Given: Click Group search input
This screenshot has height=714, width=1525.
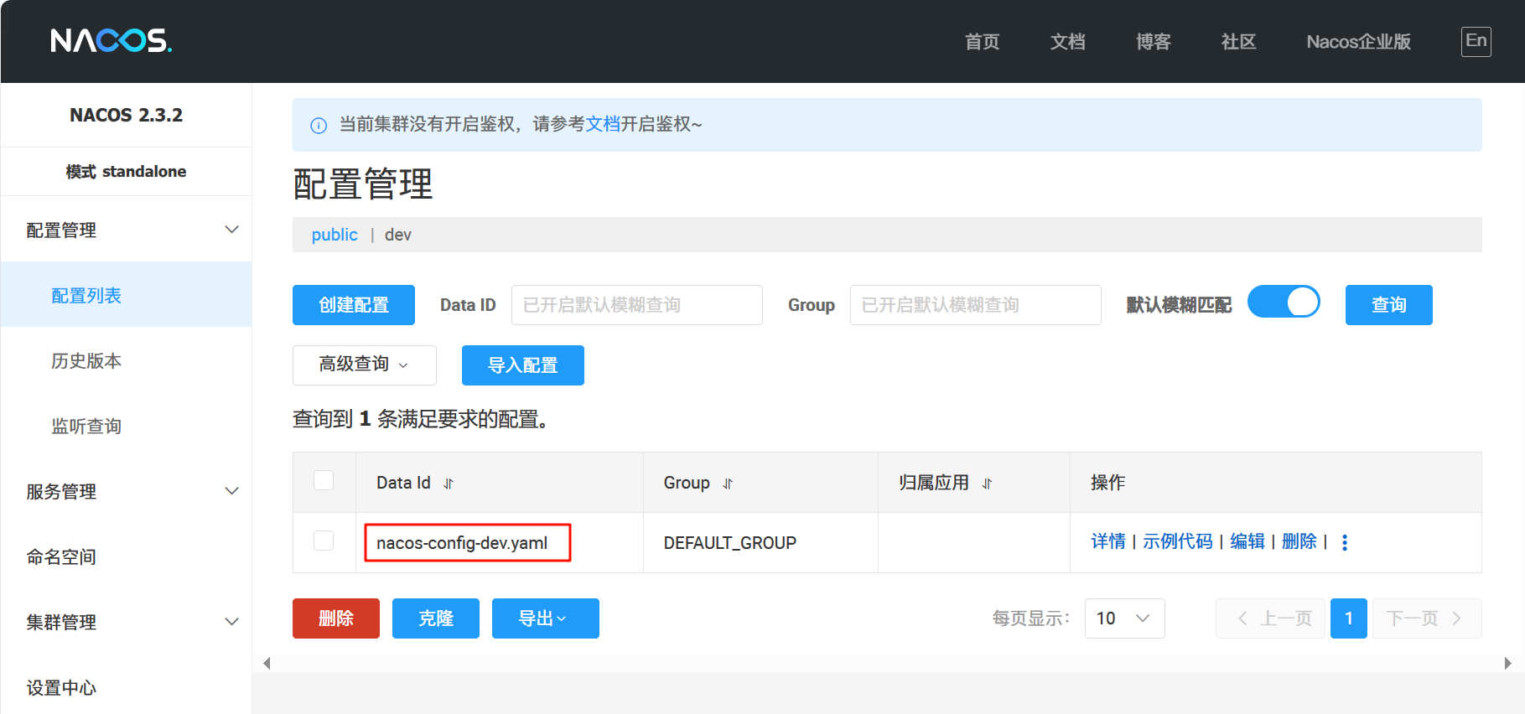Looking at the screenshot, I should [x=976, y=305].
